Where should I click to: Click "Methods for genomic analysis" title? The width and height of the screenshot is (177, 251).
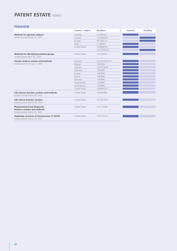coord(29,35)
